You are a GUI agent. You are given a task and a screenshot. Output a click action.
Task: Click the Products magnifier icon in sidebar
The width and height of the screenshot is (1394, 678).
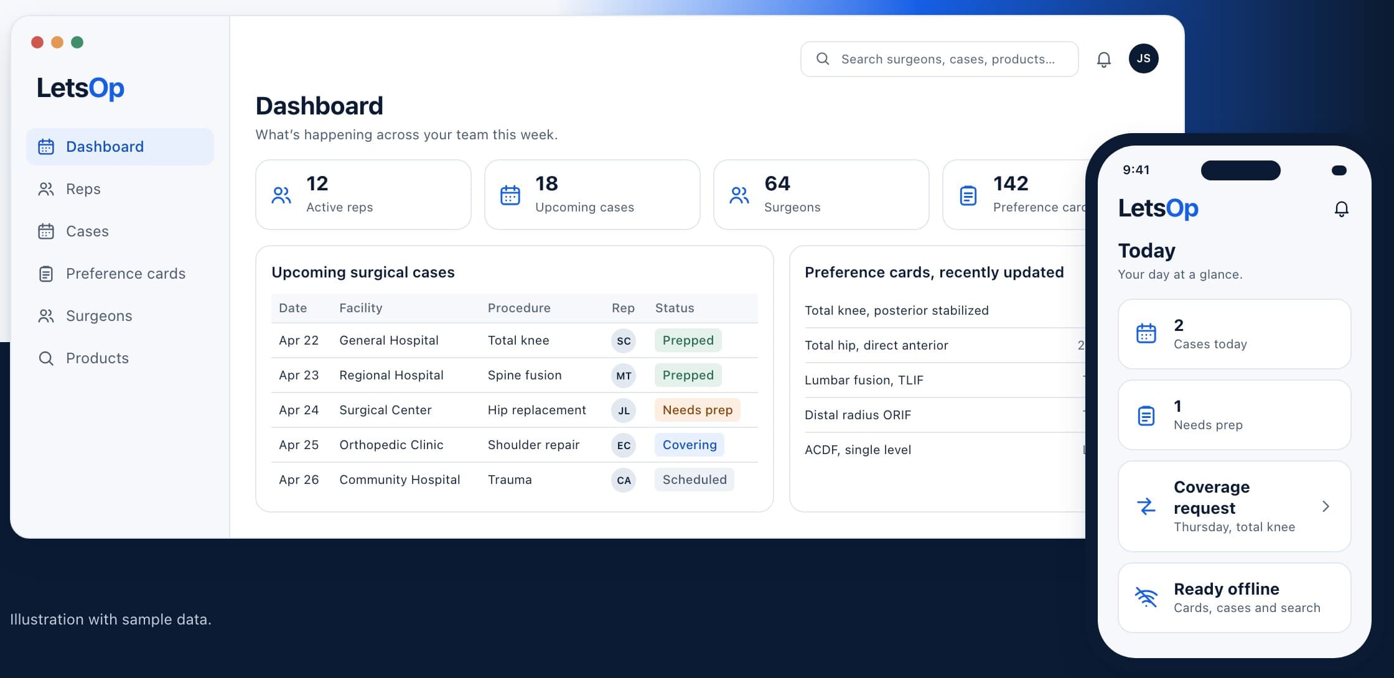tap(46, 358)
